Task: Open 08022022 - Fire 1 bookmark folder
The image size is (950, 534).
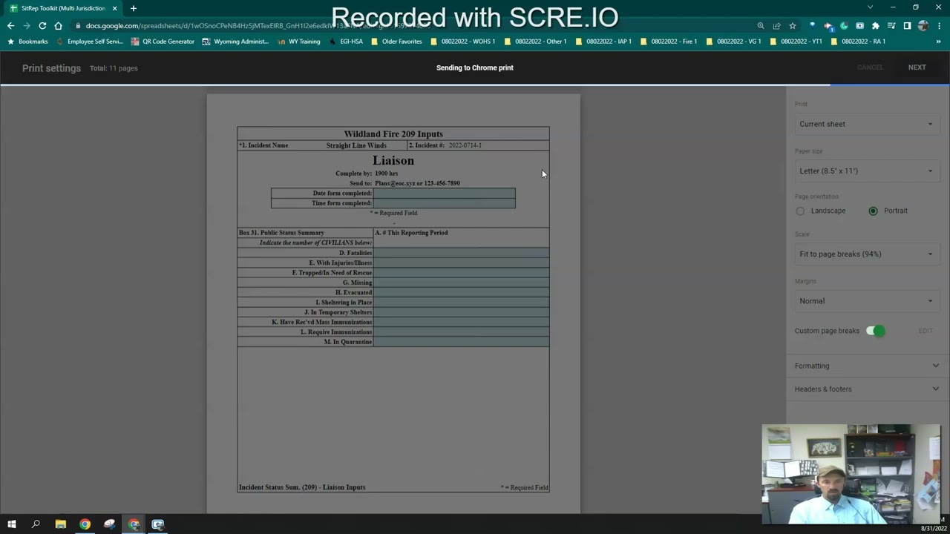Action: [668, 42]
